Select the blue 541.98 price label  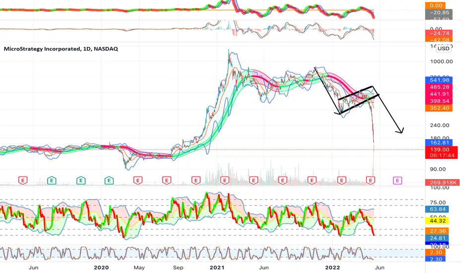click(439, 80)
